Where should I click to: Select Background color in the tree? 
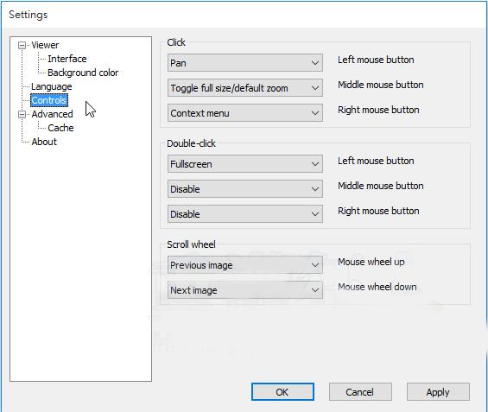tap(83, 73)
